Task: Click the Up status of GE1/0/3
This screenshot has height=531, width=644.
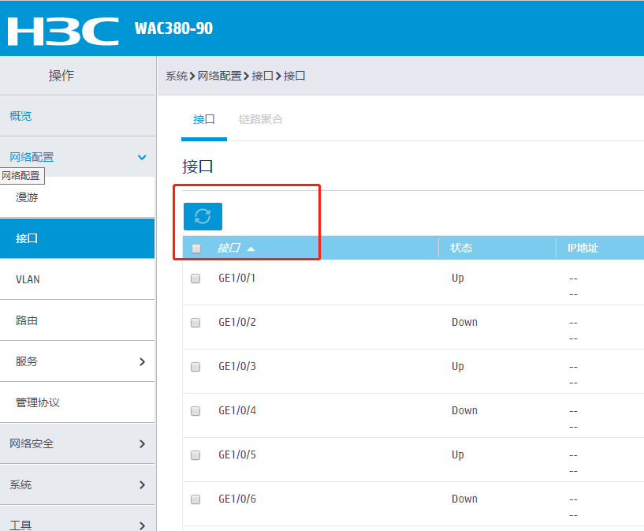Action: 457,367
